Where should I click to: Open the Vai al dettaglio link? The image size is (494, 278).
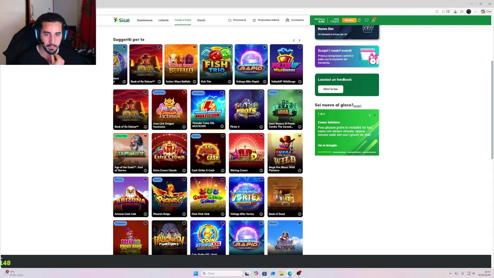point(327,145)
